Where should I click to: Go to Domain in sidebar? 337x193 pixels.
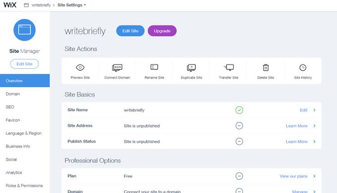coord(13,94)
